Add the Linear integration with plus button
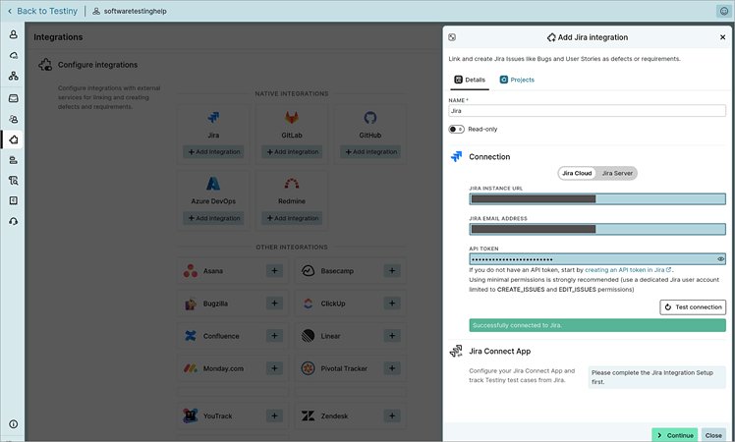 pyautogui.click(x=392, y=336)
